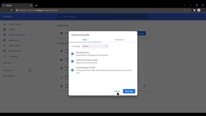The width and height of the screenshot is (206, 116).
Task: Click the Appearance palette icon
Action: pyautogui.click(x=5, y=40)
